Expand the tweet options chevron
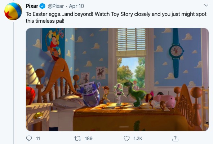Screen dimensions: 213x144 [206, 5]
